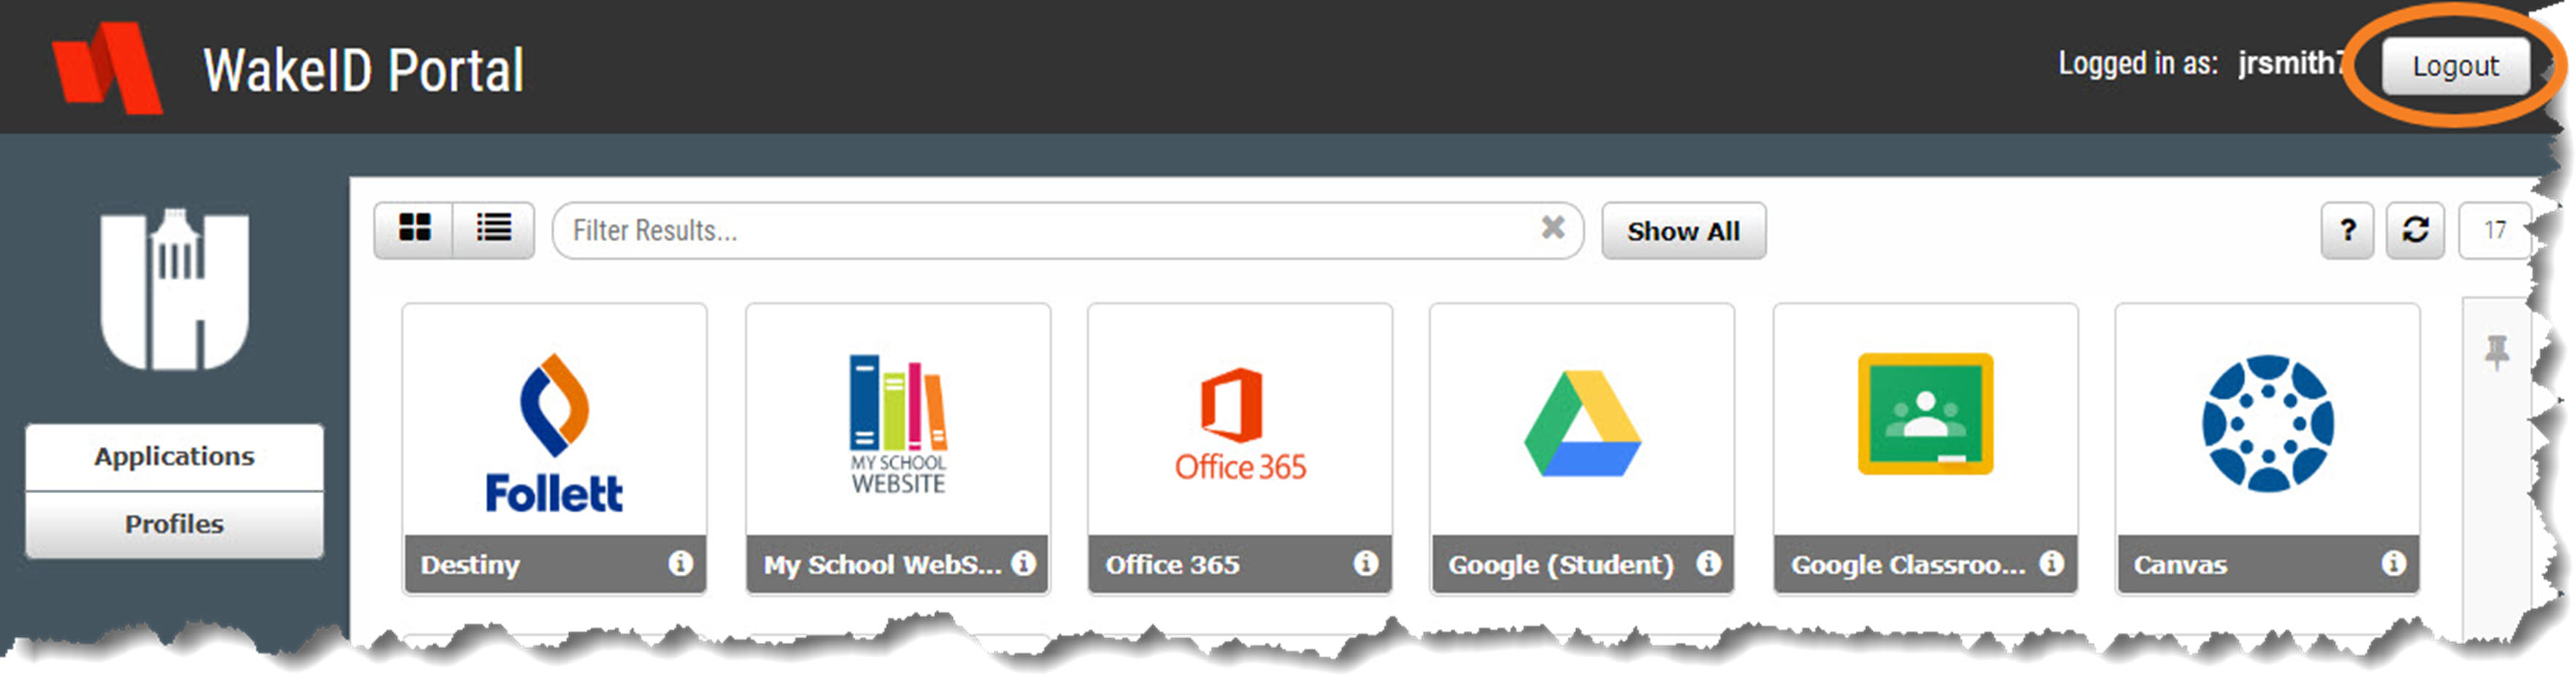Screen dimensions: 2576x675
Task: Click the pin icon on the right panel
Action: tap(2497, 351)
